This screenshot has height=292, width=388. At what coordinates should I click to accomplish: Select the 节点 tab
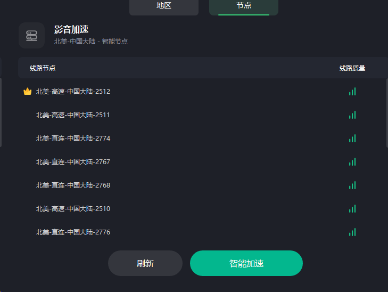point(244,6)
